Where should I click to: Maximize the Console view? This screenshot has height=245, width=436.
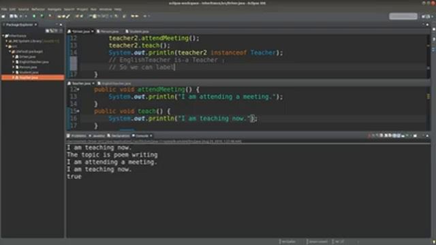[427, 136]
